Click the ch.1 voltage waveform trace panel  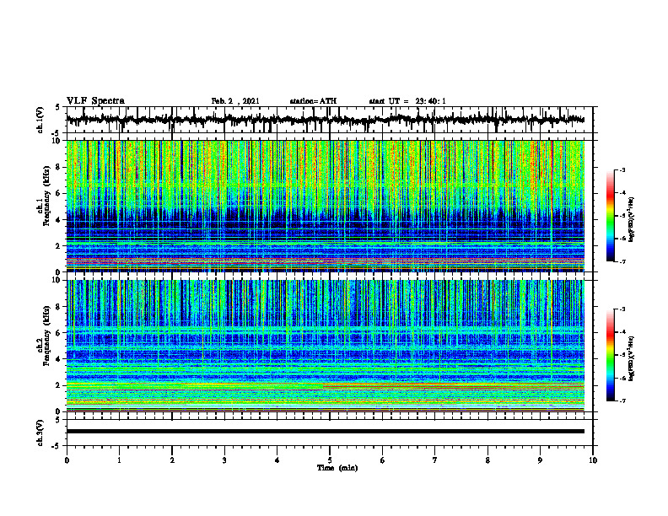point(330,120)
